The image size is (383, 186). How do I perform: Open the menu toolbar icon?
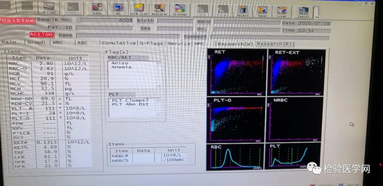pyautogui.click(x=97, y=9)
